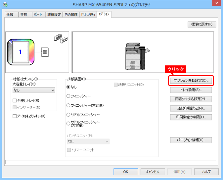Select なし radio for 排紙装置
The image size is (223, 180).
[x=68, y=87]
